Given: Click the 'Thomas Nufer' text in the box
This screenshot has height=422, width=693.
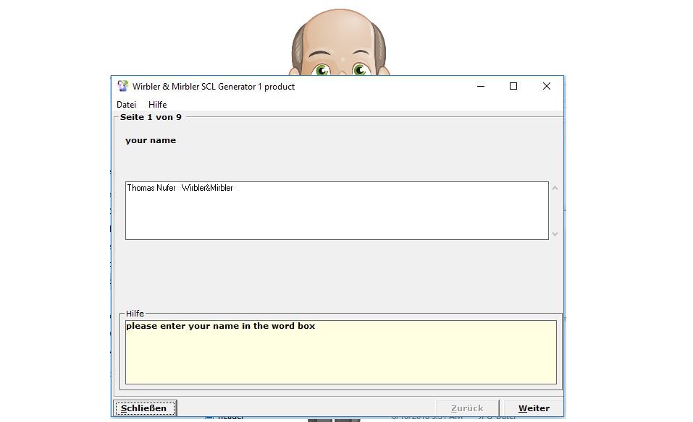Looking at the screenshot, I should click(151, 188).
